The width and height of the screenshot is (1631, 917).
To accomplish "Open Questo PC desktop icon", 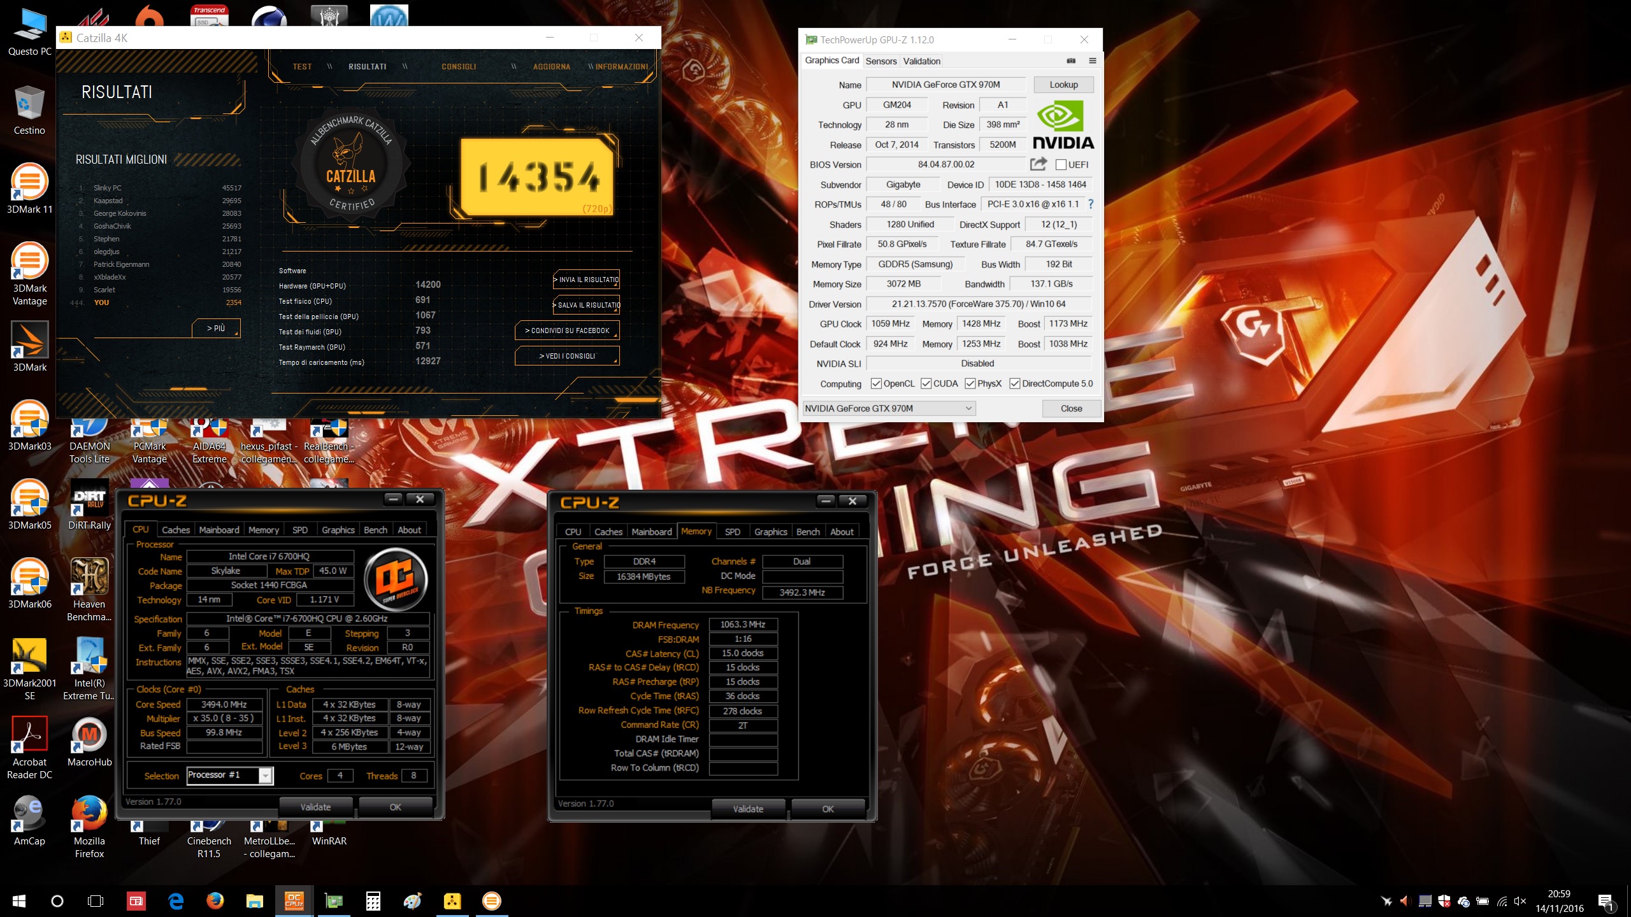I will pos(29,33).
